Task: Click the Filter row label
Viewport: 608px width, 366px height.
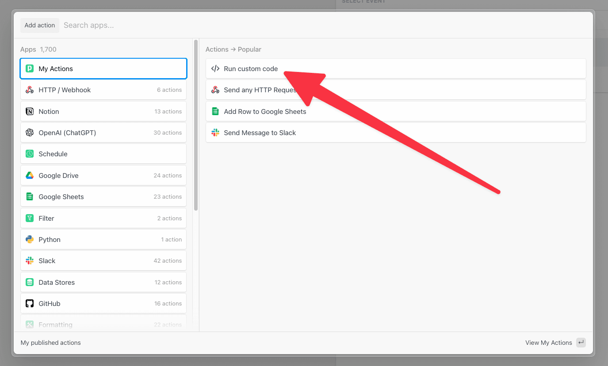Action: 46,218
